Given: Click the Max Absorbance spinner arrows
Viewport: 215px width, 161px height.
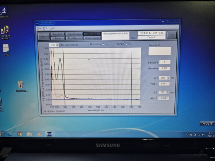Looking at the screenshot, I should coord(58,45).
